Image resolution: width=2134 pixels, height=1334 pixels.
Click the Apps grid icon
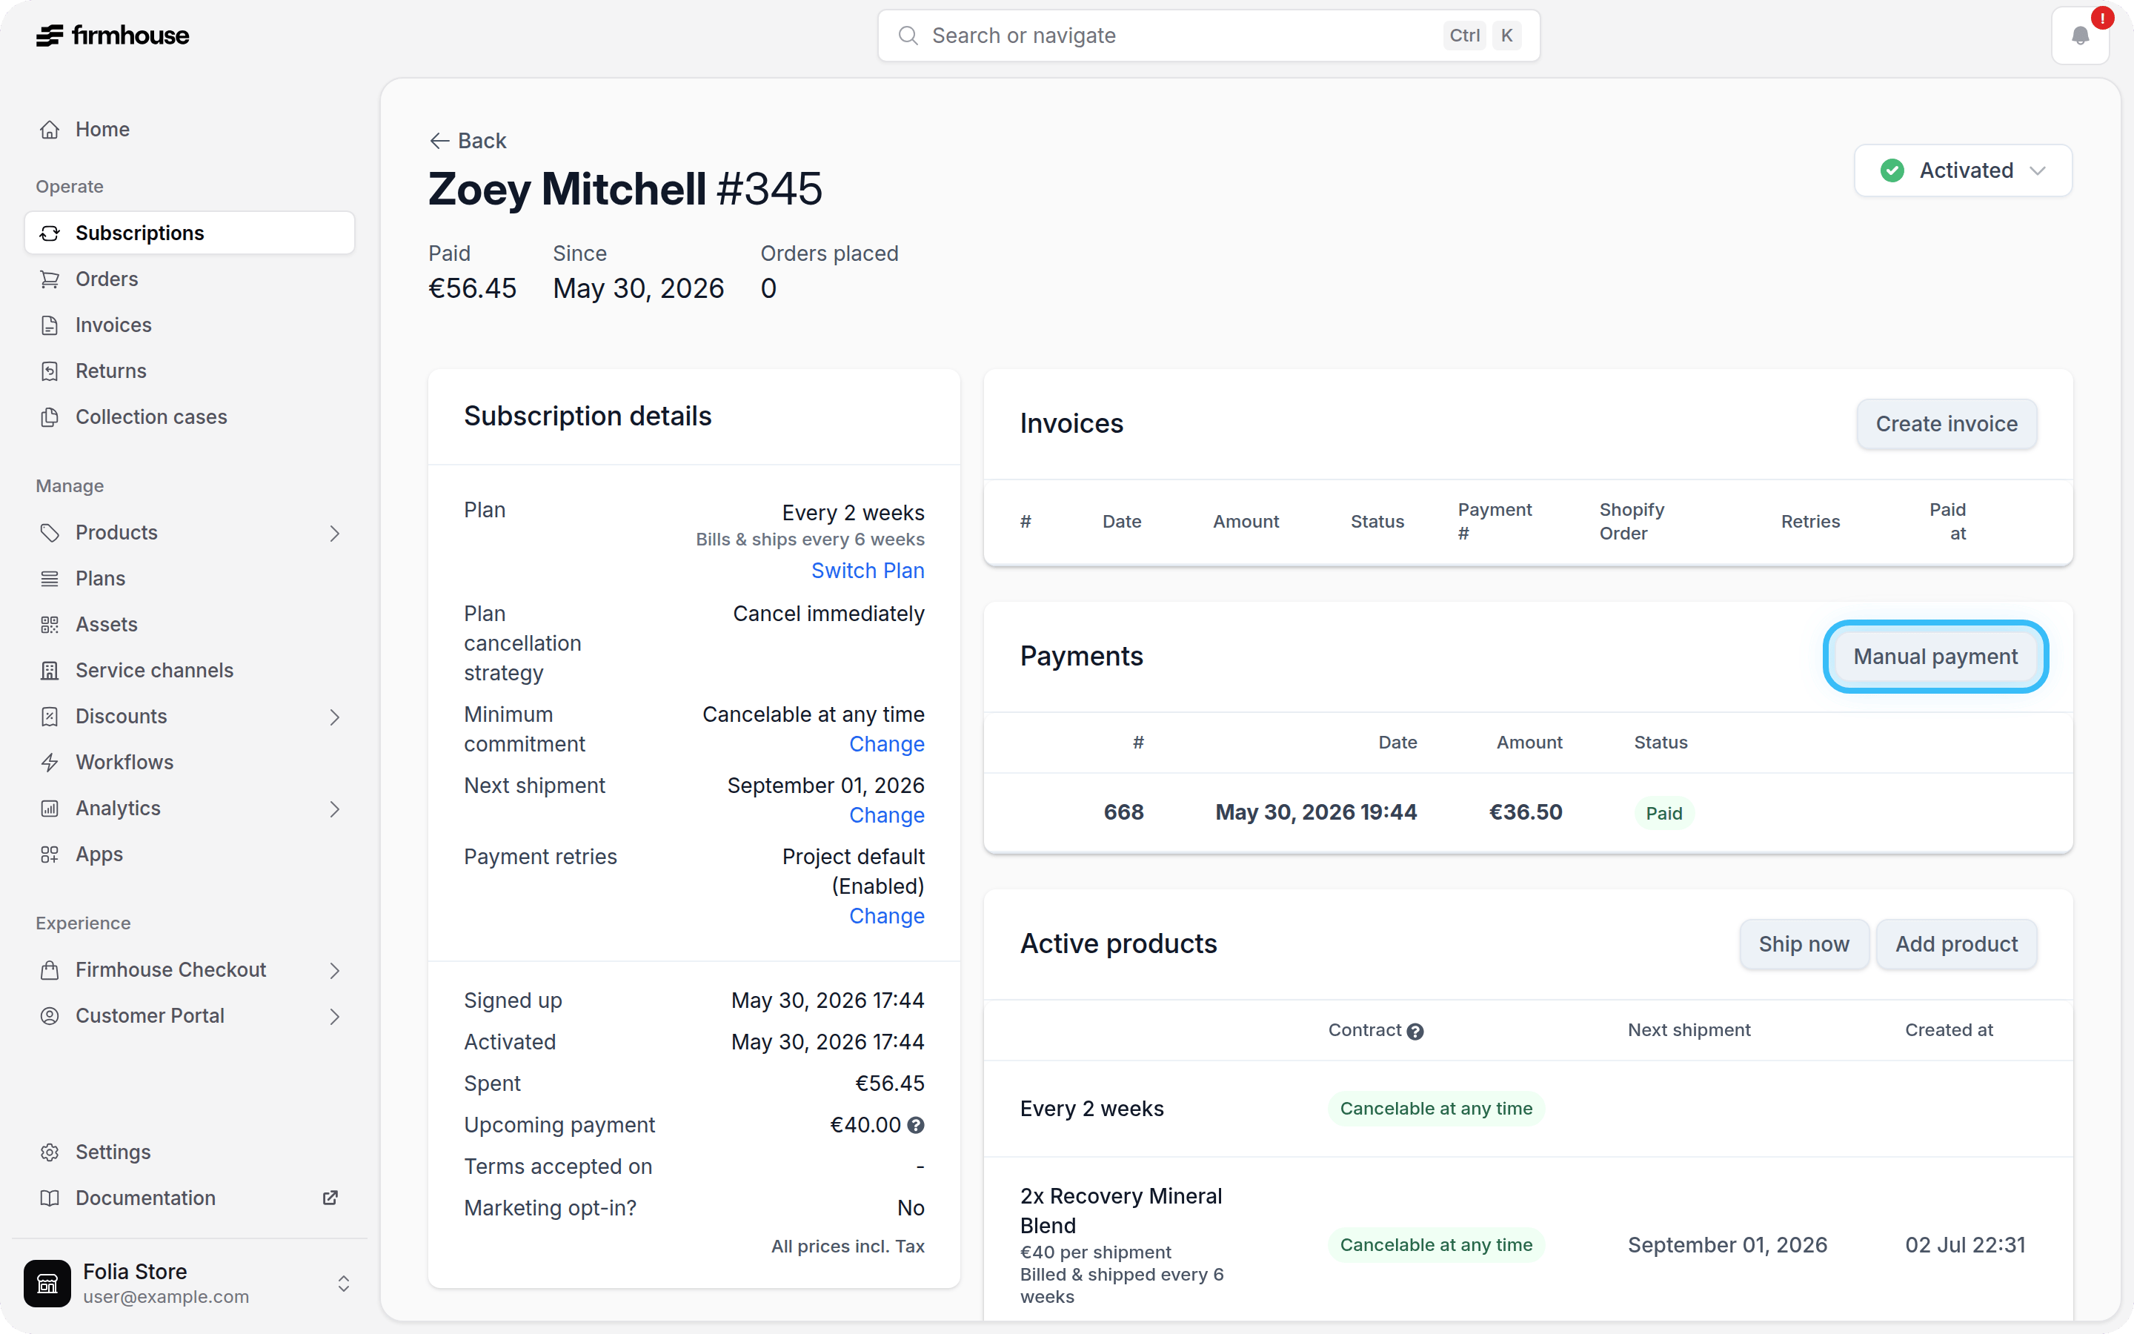coord(50,854)
